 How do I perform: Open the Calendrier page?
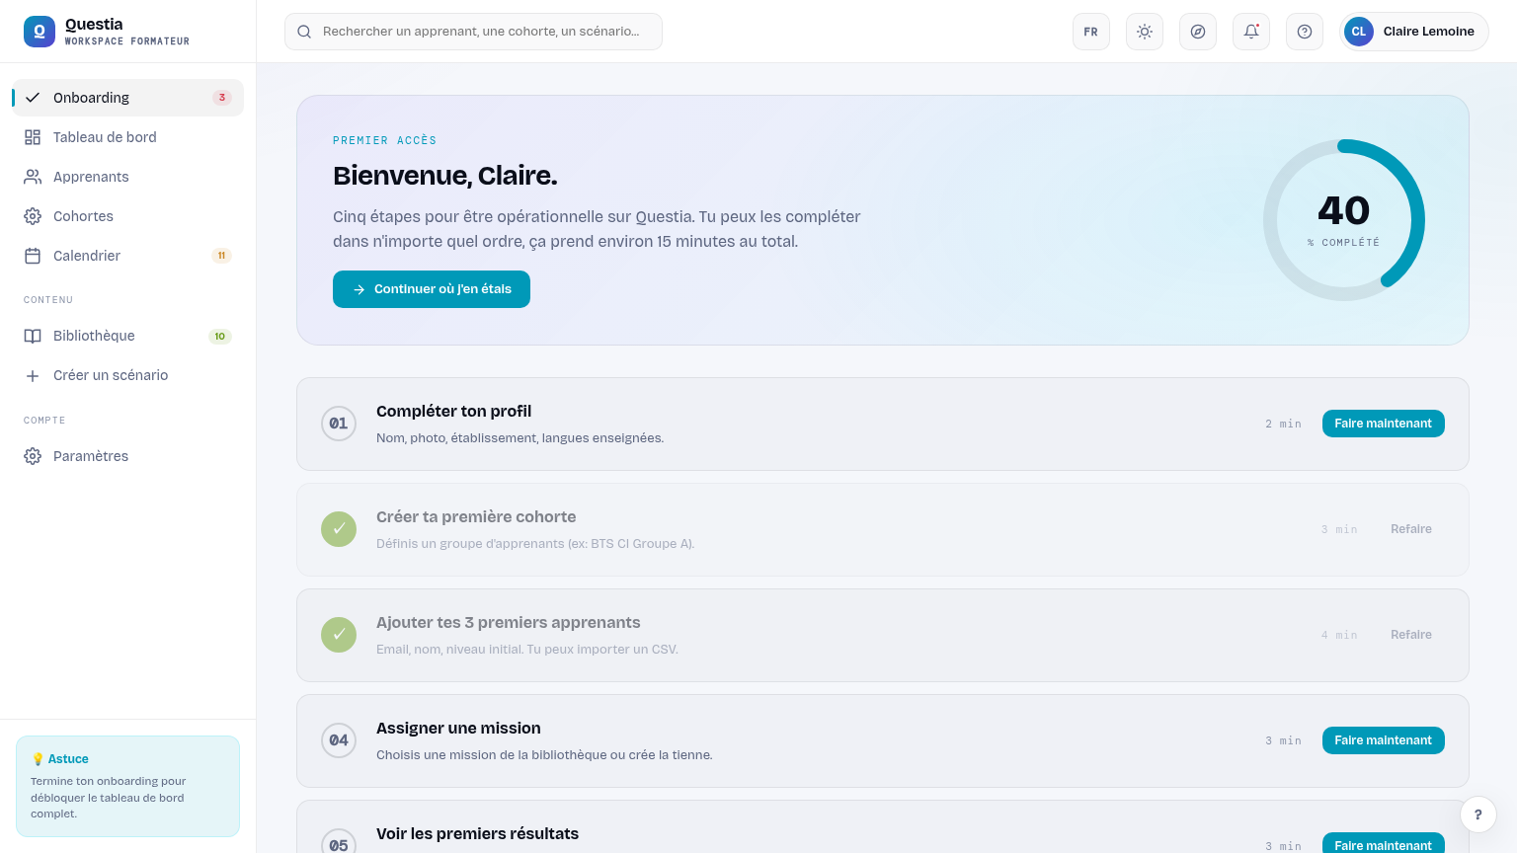pos(127,256)
